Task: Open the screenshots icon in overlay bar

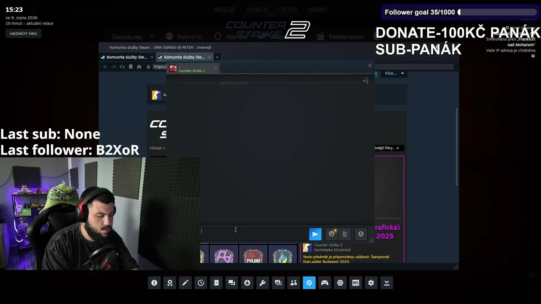Action: (278, 283)
